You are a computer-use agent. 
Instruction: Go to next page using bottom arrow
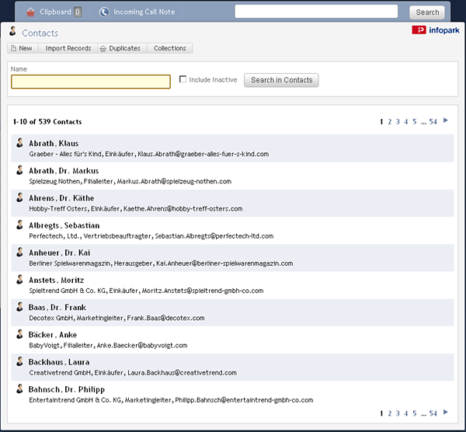tap(446, 412)
